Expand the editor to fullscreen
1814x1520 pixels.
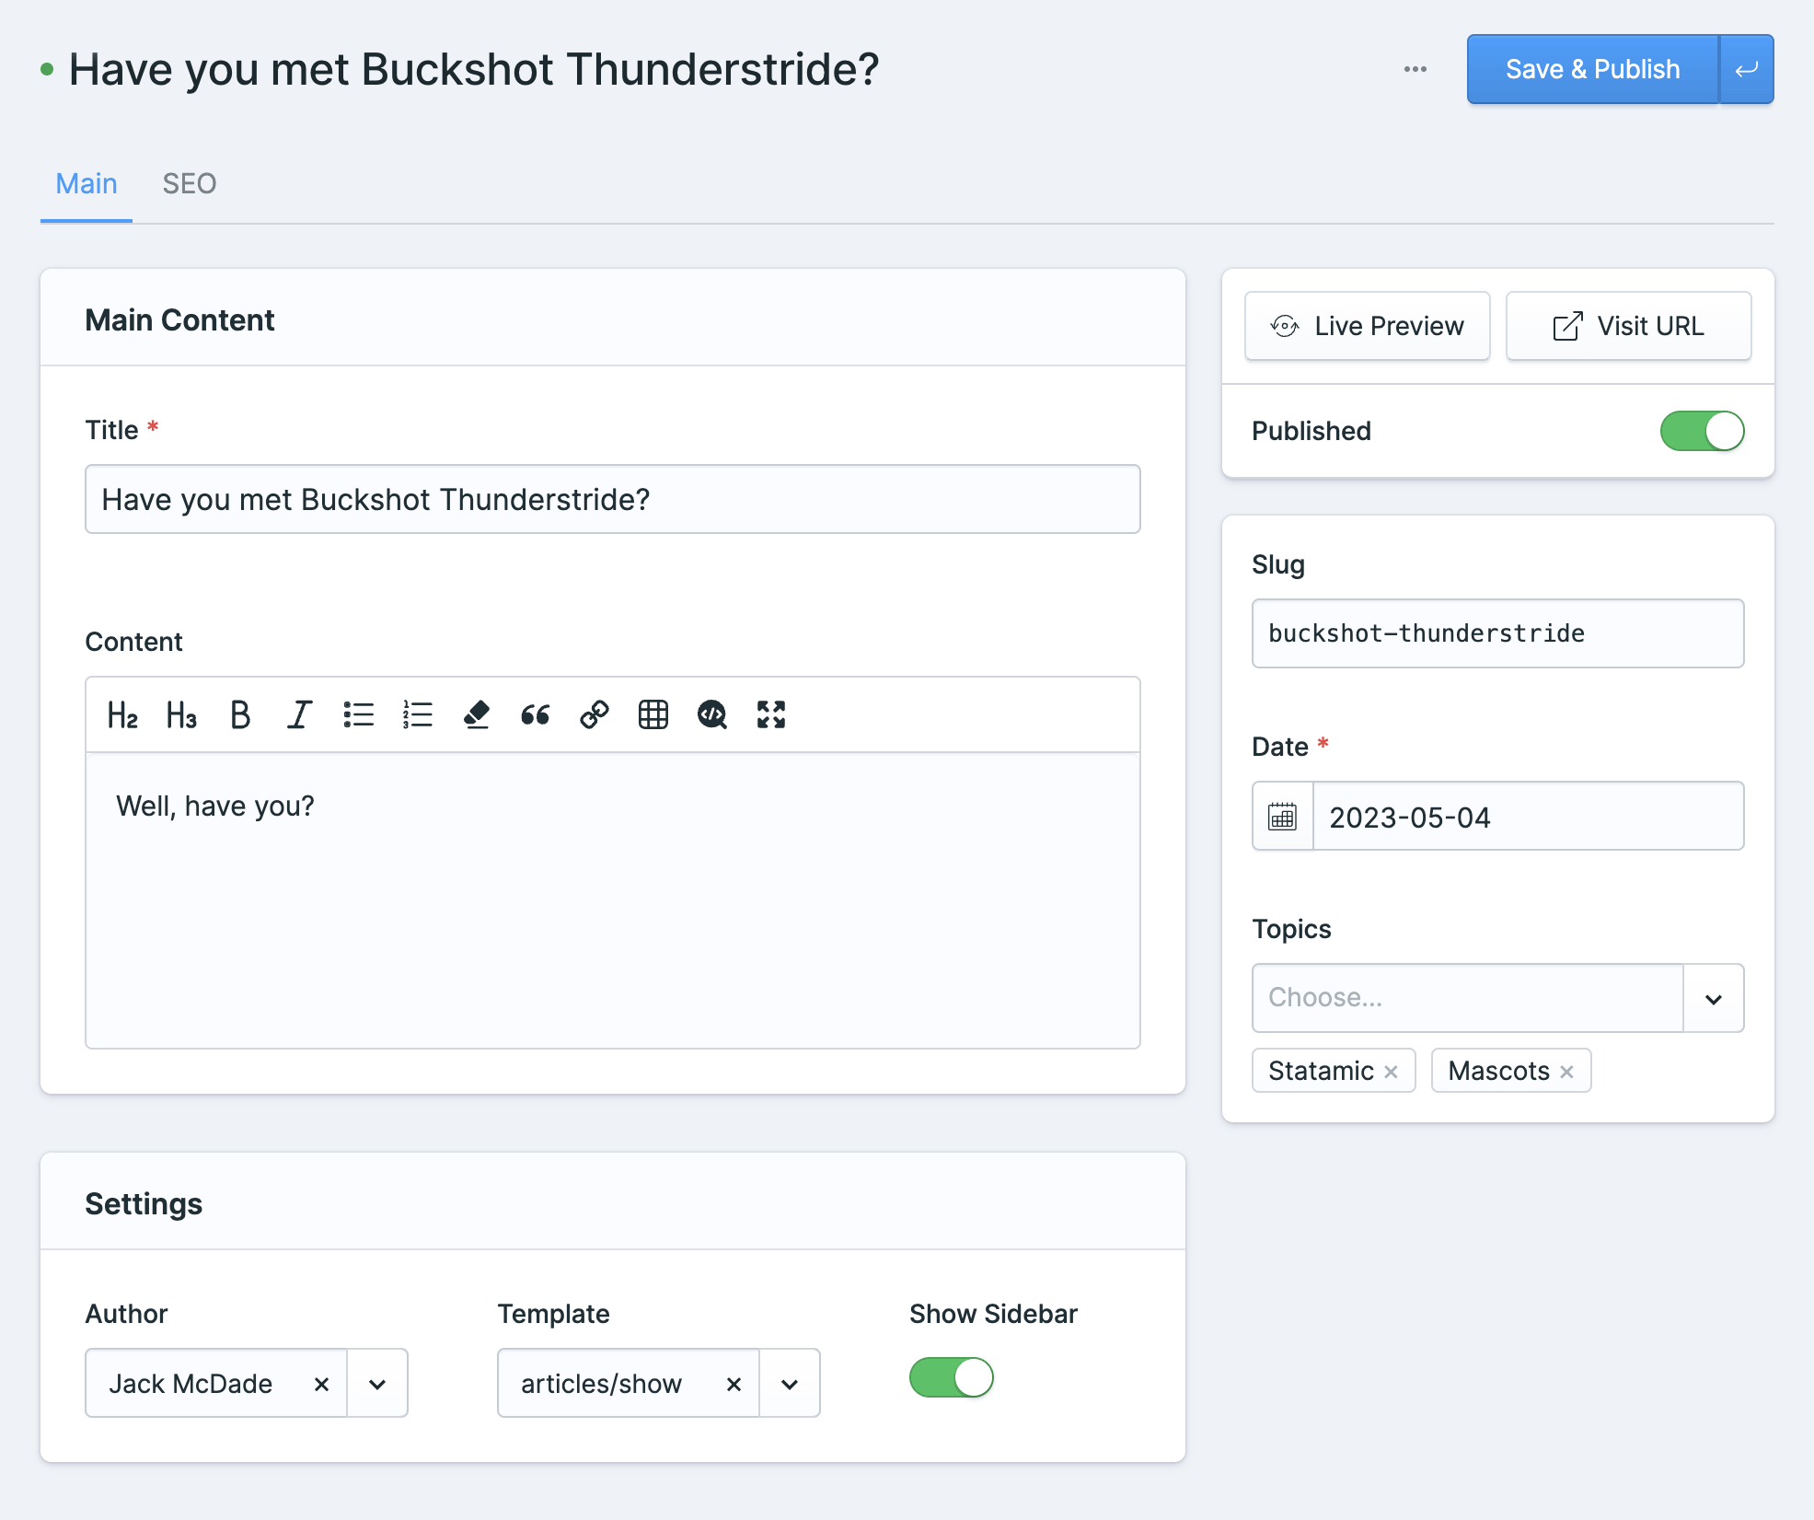pos(770,714)
